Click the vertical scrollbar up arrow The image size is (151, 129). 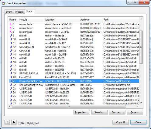click(x=141, y=19)
